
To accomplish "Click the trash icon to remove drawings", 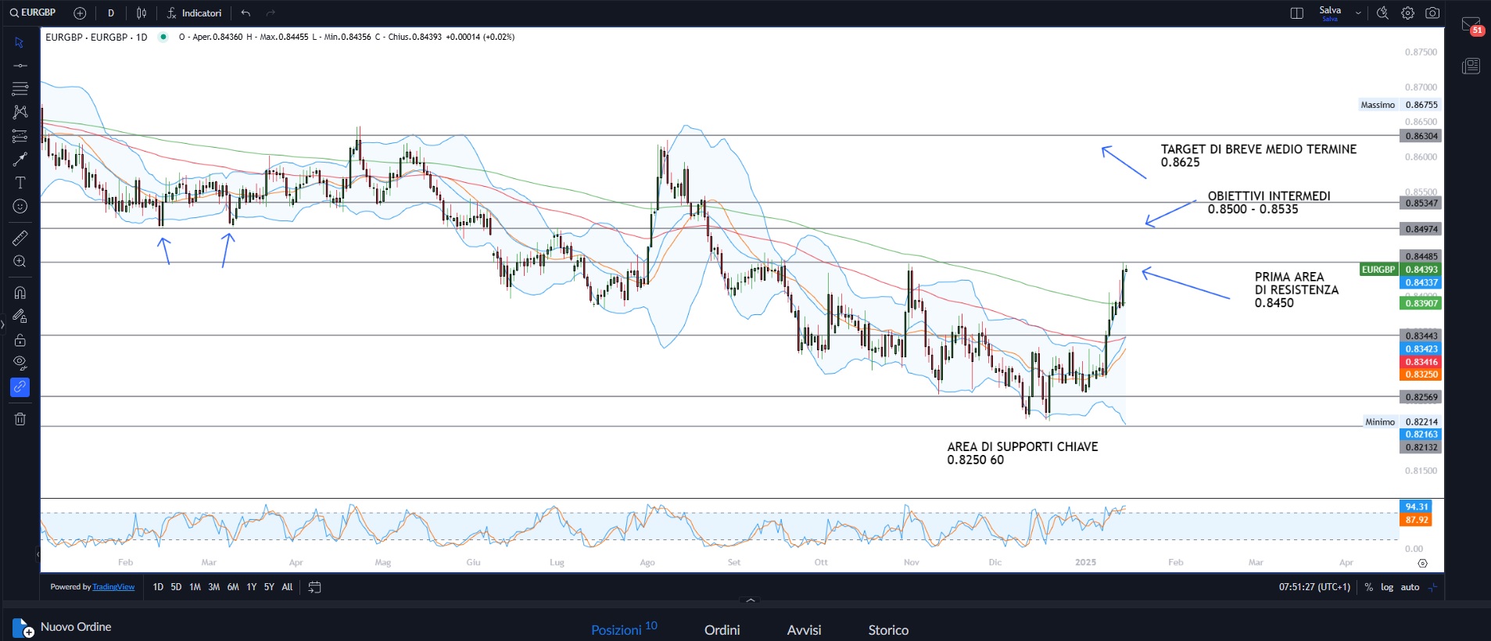I will pyautogui.click(x=20, y=419).
